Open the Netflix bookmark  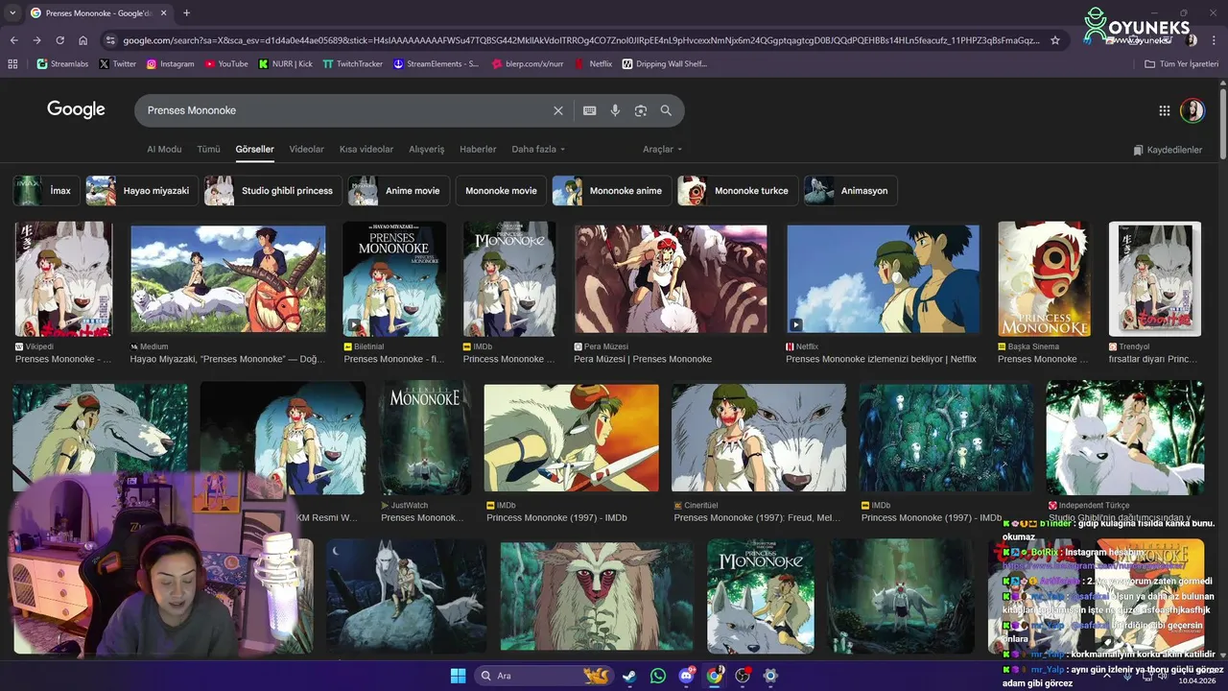(x=594, y=64)
